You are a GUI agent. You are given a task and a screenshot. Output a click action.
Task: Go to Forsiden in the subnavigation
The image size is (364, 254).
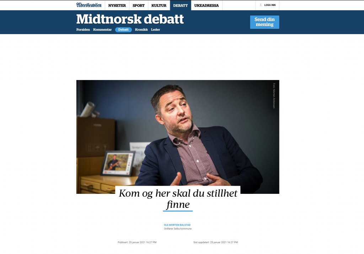coord(83,30)
